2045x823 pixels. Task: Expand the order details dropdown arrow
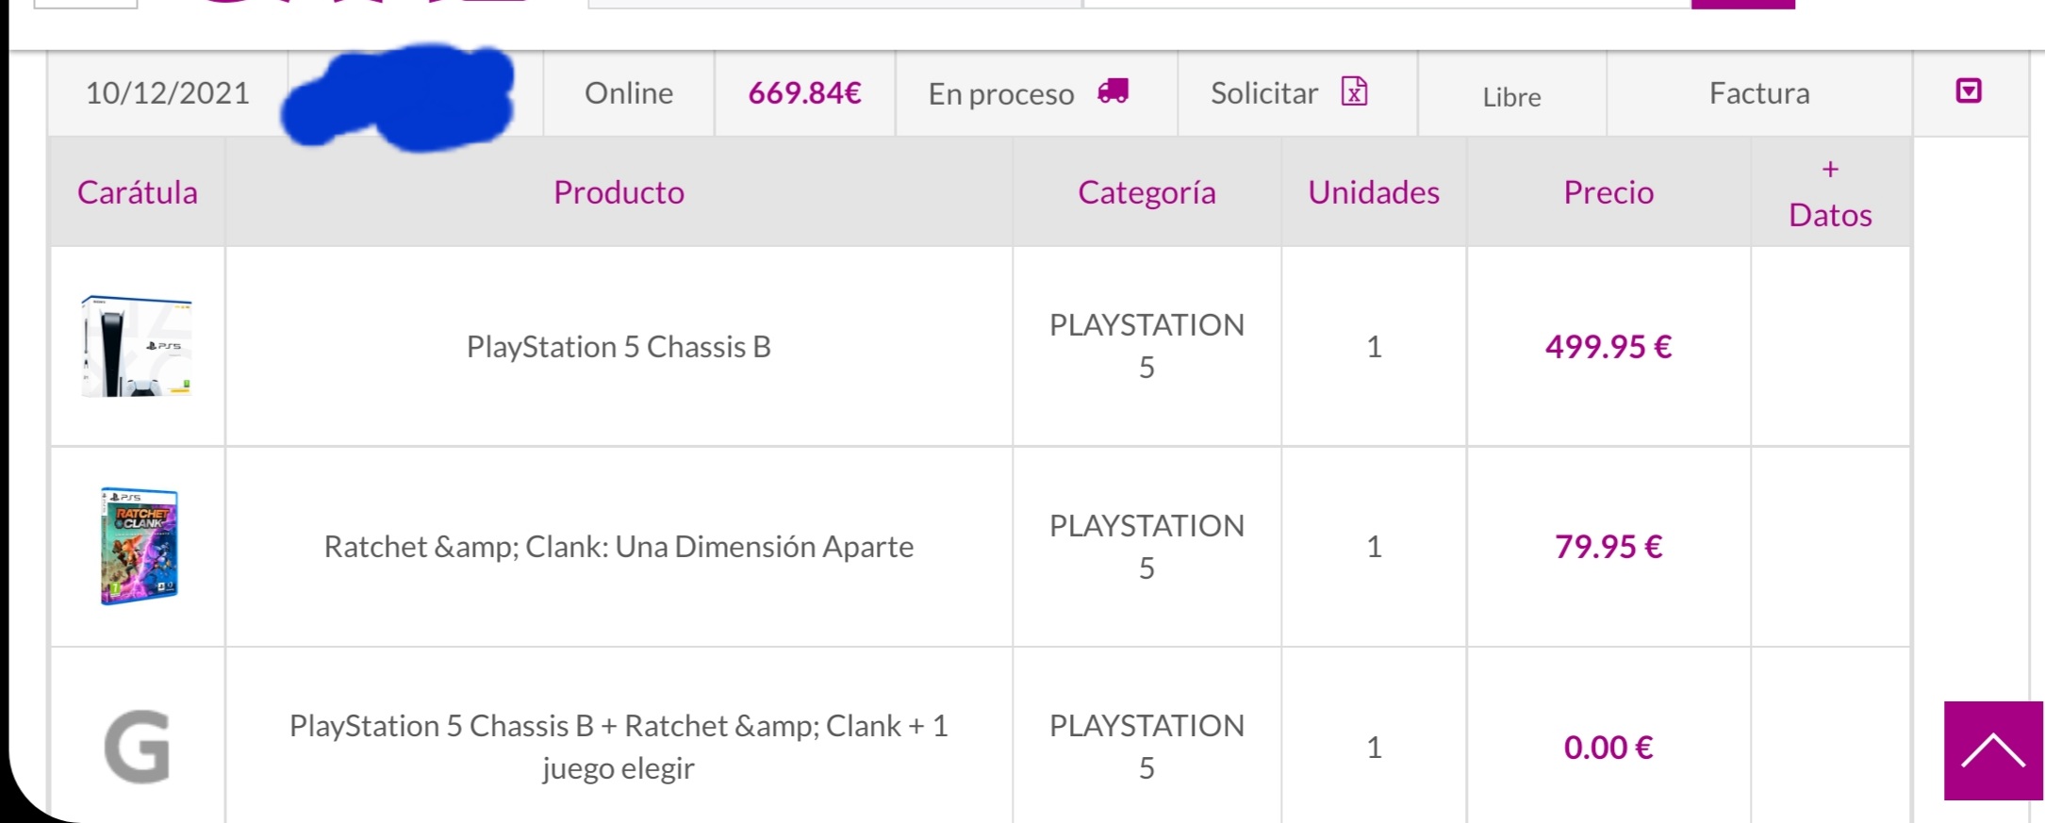(x=1969, y=91)
